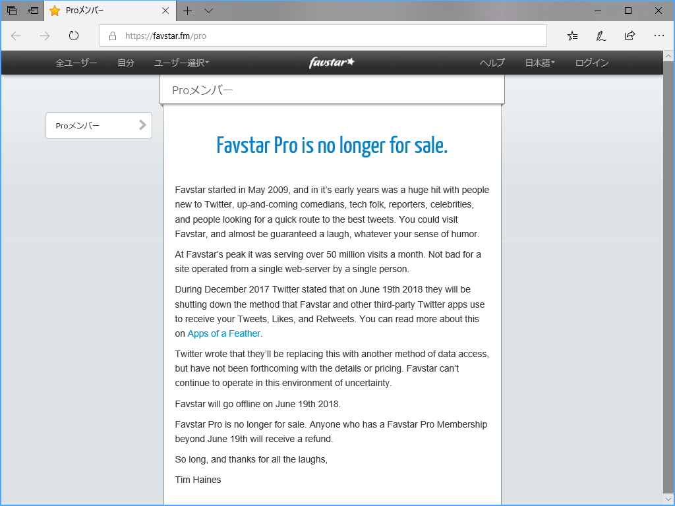Follow the Apps of a Feather link
Viewport: 675px width, 506px height.
click(224, 333)
